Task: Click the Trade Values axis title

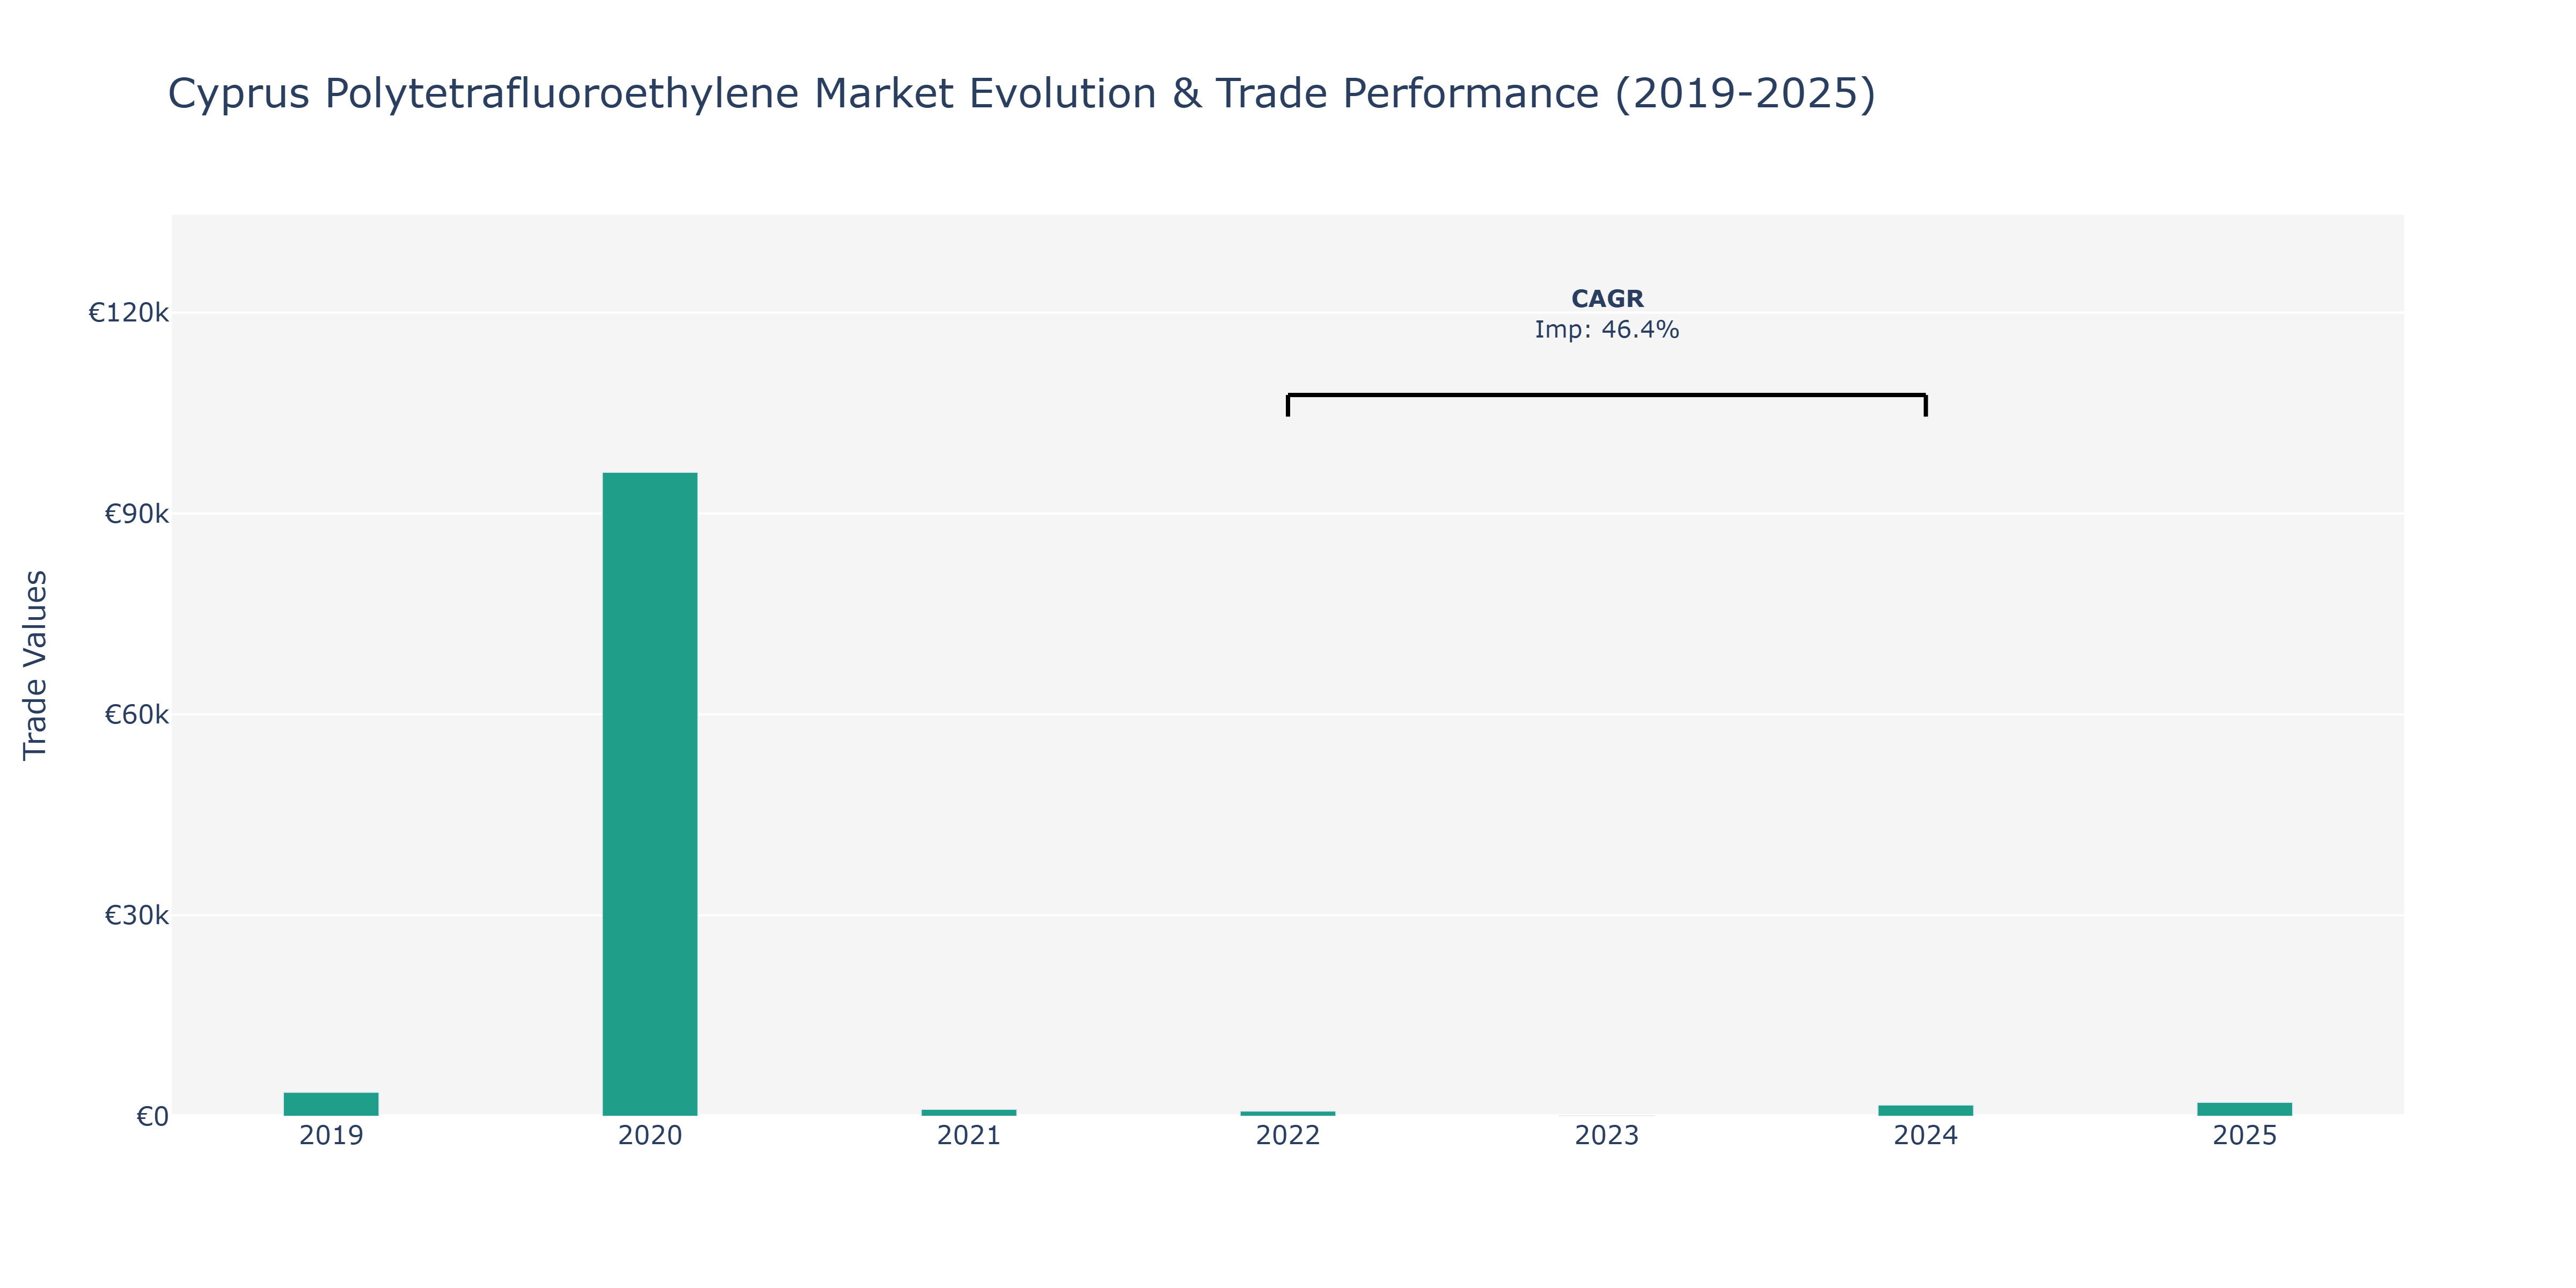Action: point(35,665)
